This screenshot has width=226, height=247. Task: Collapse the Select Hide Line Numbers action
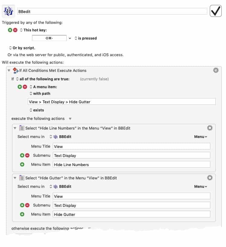pyautogui.click(x=15, y=128)
